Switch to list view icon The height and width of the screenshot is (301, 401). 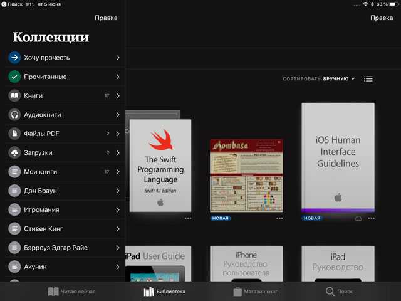(x=368, y=79)
